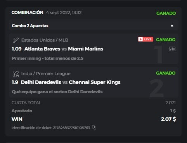Select the cricket sport icon
This screenshot has width=187, height=143.
[16, 74]
